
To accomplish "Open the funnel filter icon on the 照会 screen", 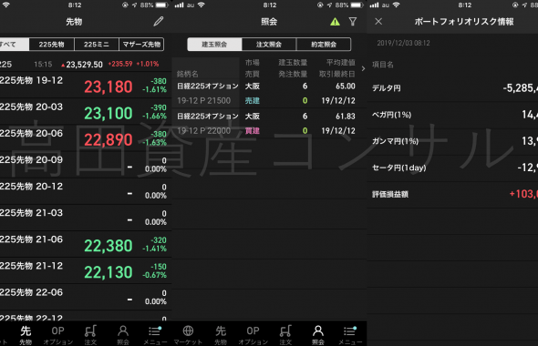I will point(352,22).
